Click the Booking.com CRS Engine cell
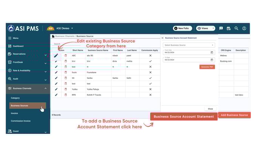This screenshot has height=146, width=260. 226,61
